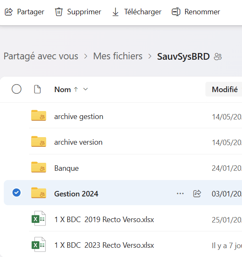Click the Télécharger label in command bar
Image resolution: width=242 pixels, height=257 pixels.
tap(143, 12)
